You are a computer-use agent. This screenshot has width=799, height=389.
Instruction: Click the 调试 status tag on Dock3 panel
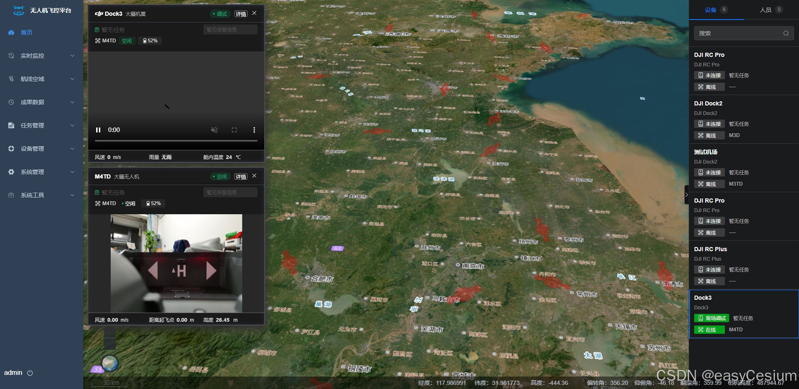click(x=220, y=14)
